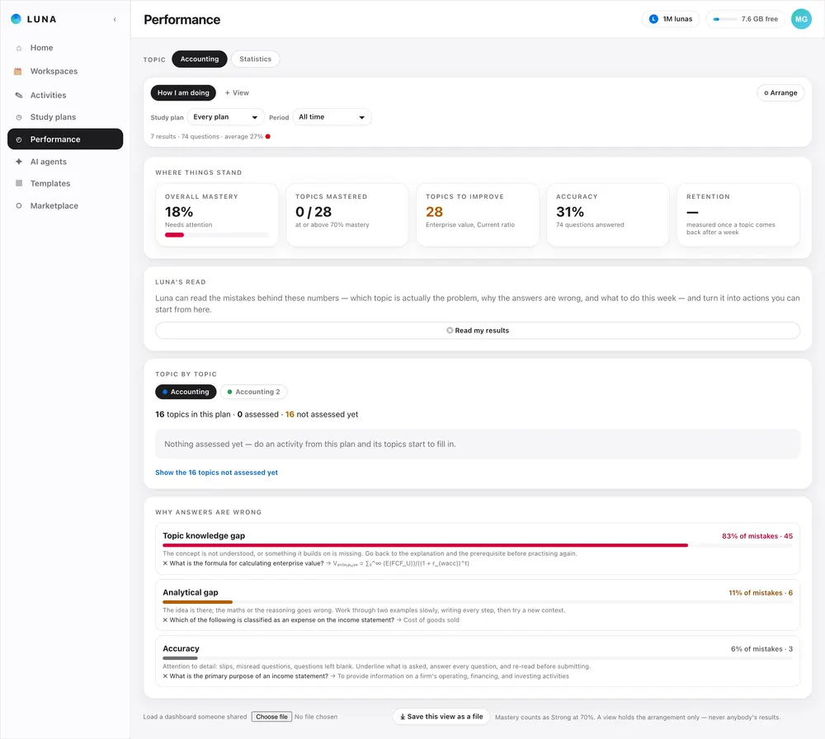Screen dimensions: 825x739
Task: Open the Accuracy 31% card
Action: 608,214
